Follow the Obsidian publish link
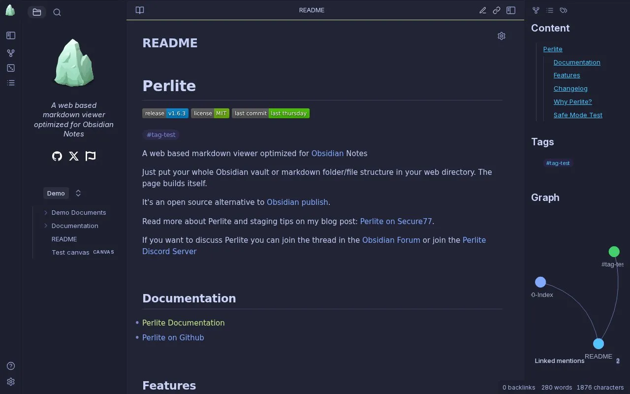Image resolution: width=630 pixels, height=394 pixels. pos(297,202)
